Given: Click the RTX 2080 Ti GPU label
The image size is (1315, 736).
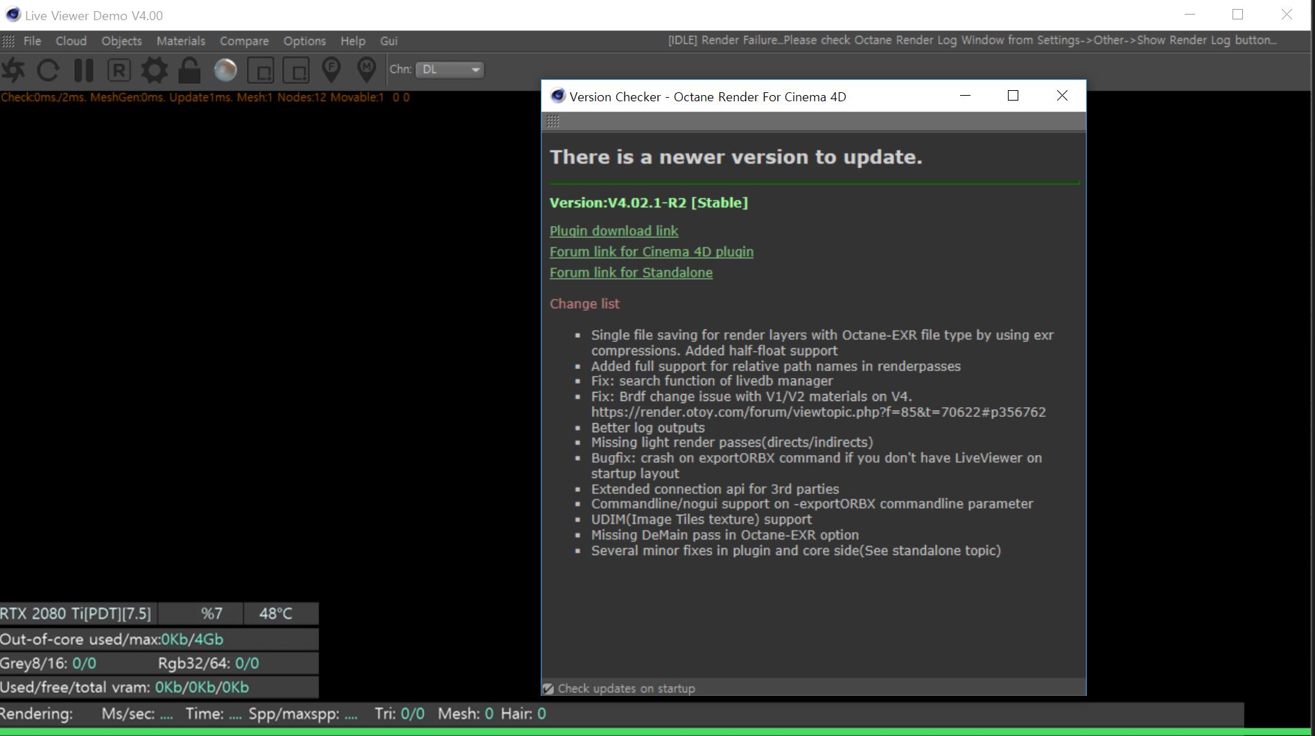Looking at the screenshot, I should point(76,614).
